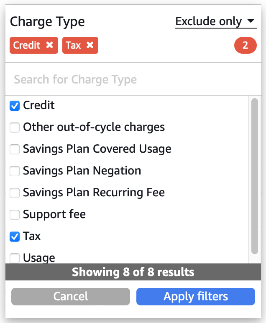
Task: Remove the Credit filter tag
Action: click(49, 45)
